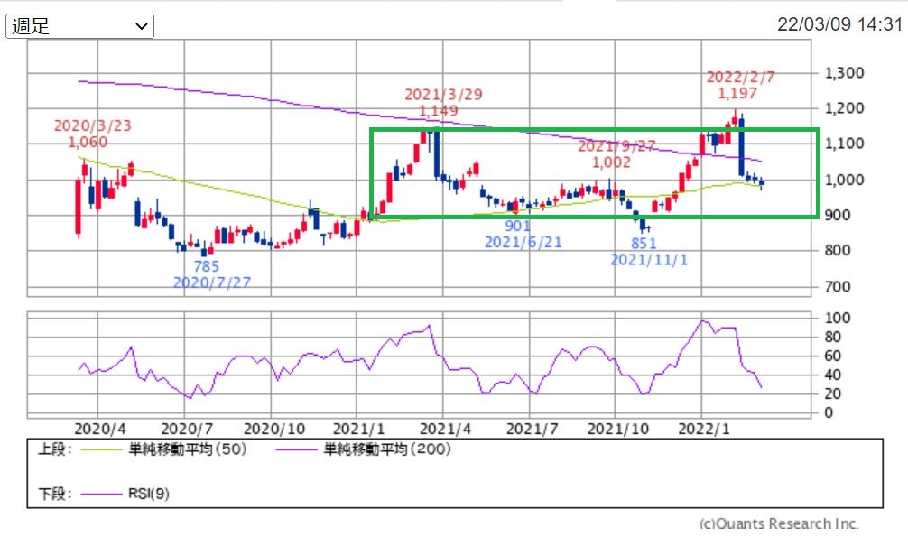908x537 pixels.
Task: Click the purple line sample beside RSI(9)
Action: point(101,495)
